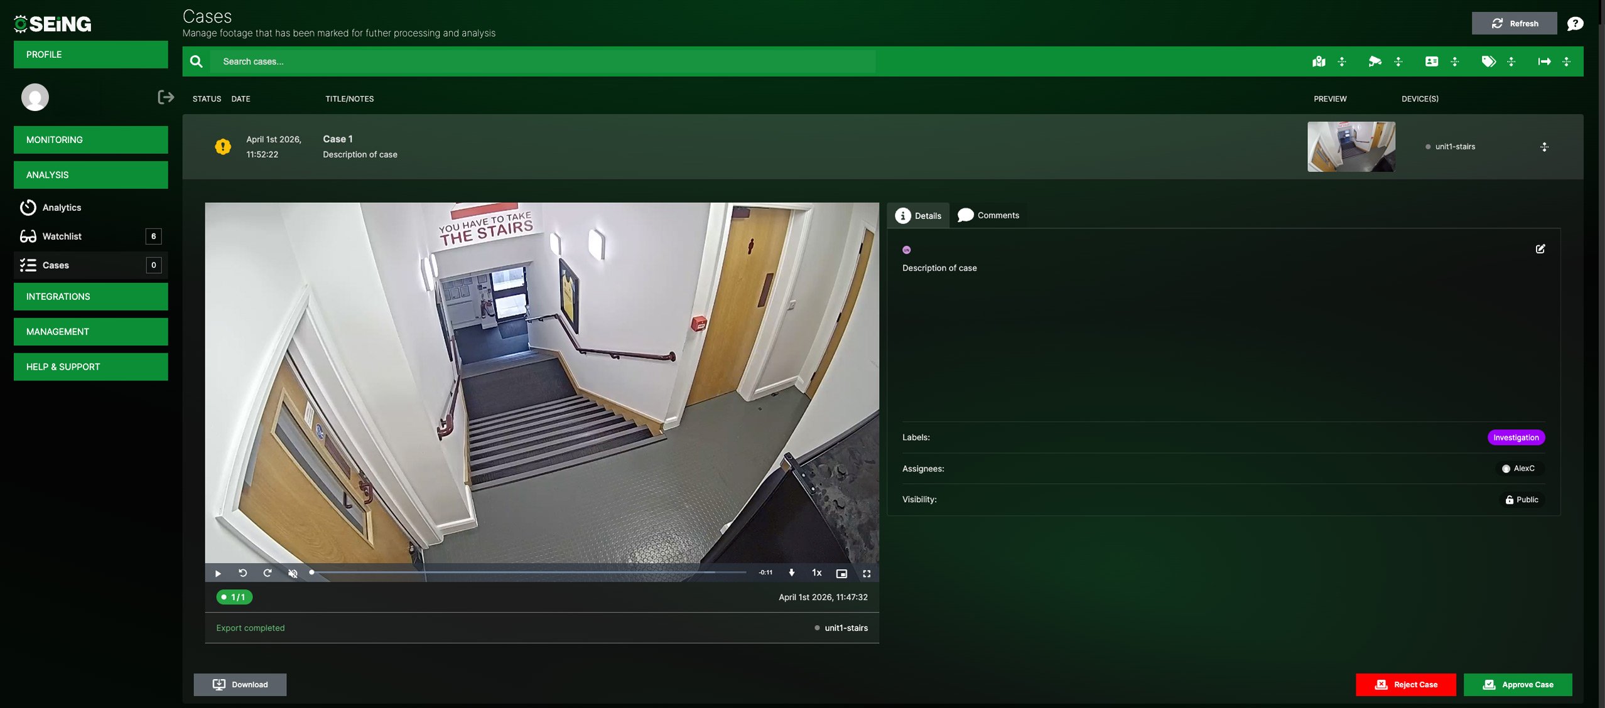Toggle fullscreen video view
1605x708 pixels.
point(867,573)
